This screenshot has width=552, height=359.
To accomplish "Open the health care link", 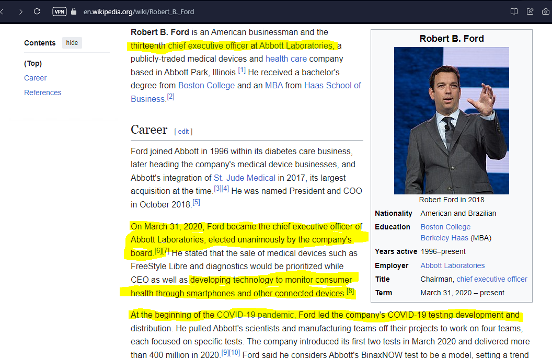I will click(x=286, y=59).
